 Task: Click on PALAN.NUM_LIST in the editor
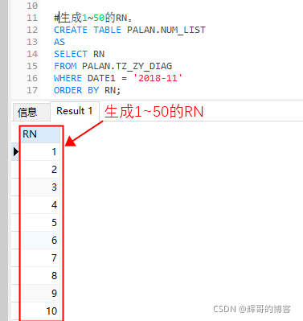[x=166, y=30]
